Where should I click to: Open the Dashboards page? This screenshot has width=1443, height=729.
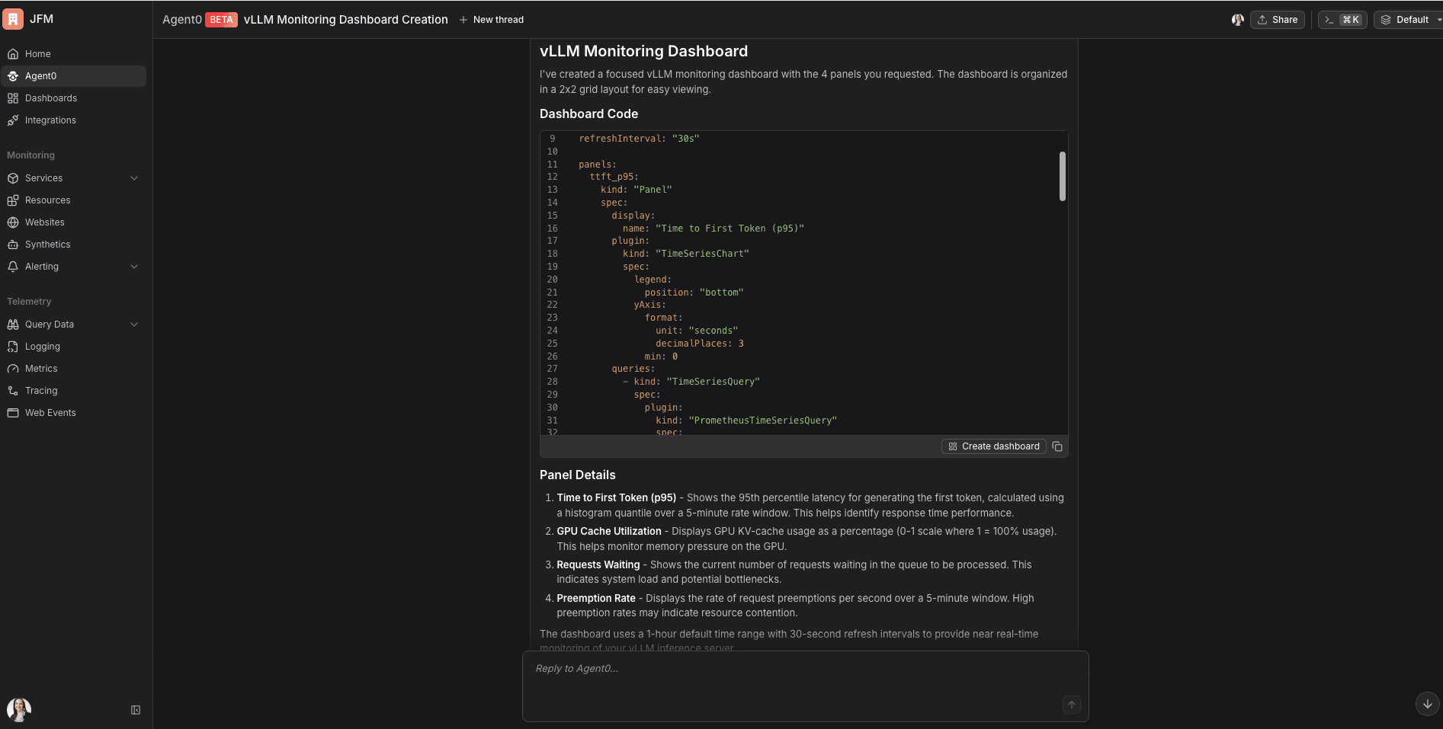pyautogui.click(x=73, y=98)
